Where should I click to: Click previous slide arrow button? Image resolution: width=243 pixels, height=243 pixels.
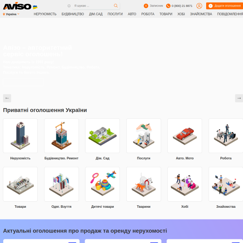pyautogui.click(x=7, y=98)
